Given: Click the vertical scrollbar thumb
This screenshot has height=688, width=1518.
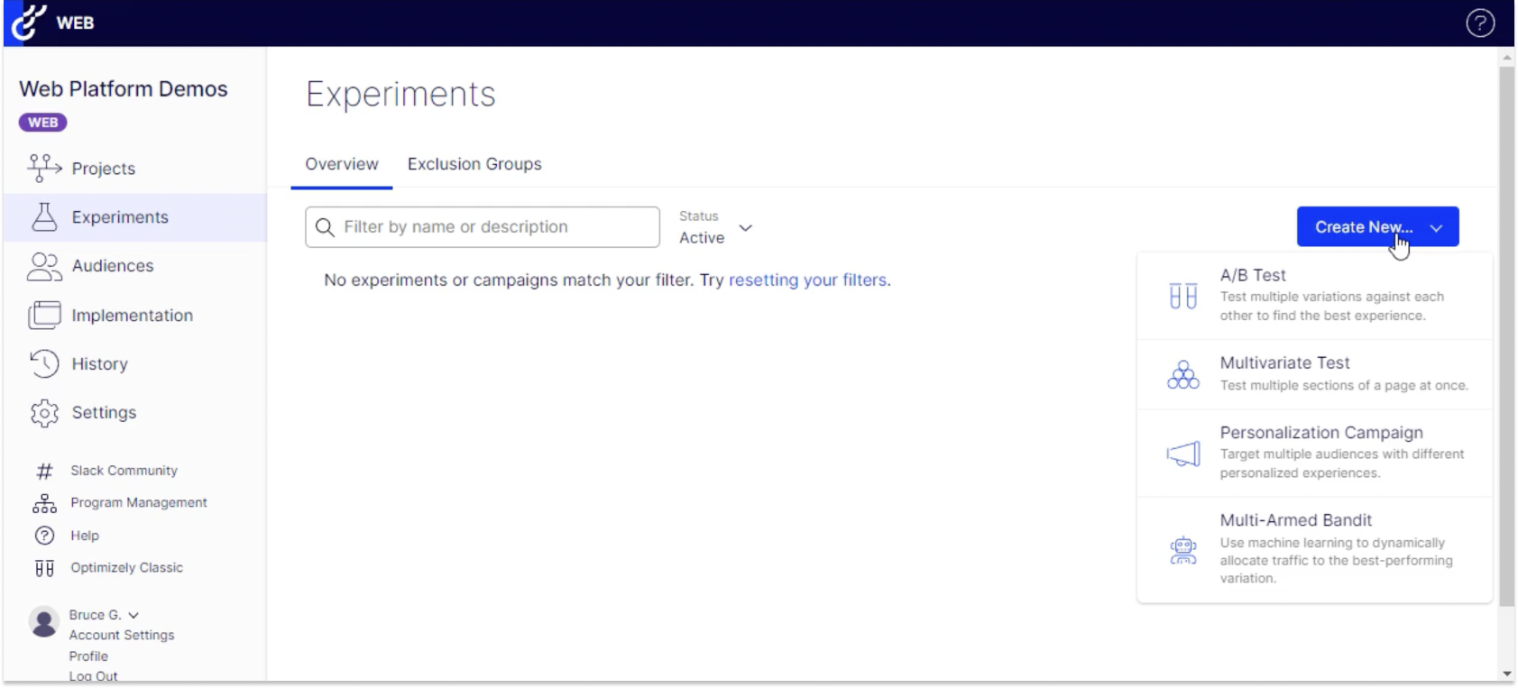Looking at the screenshot, I should point(1506,335).
